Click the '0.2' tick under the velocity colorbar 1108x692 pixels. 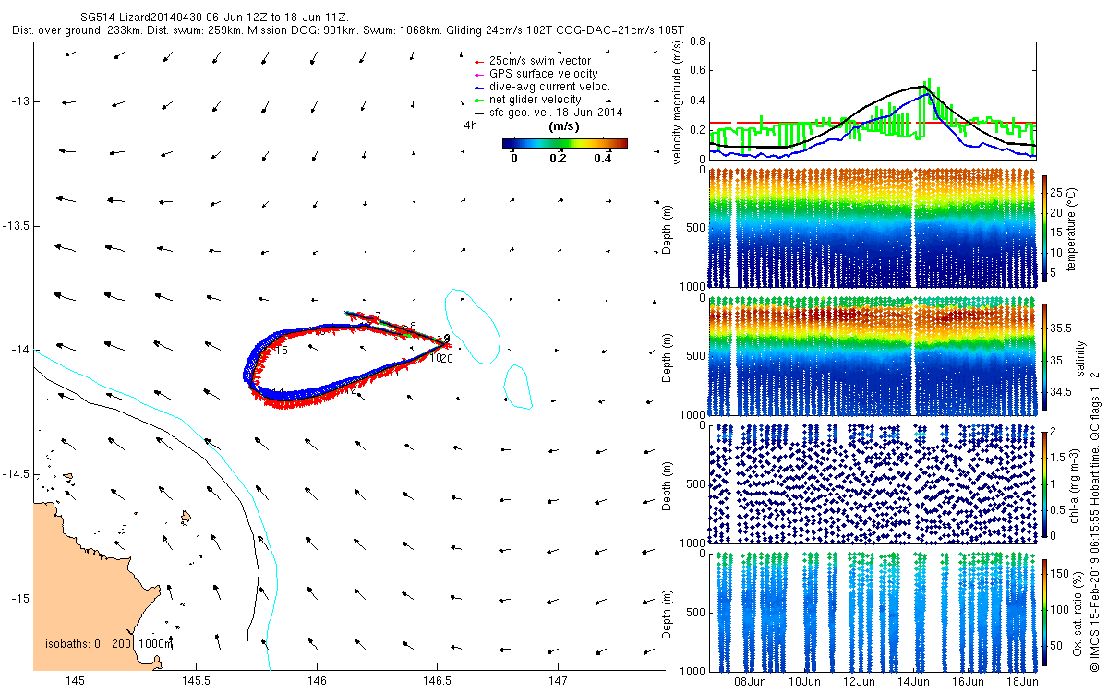click(x=558, y=159)
